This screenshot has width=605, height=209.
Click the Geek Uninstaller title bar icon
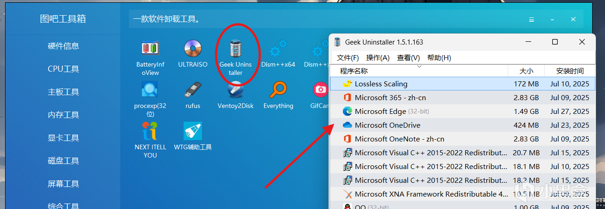[337, 42]
